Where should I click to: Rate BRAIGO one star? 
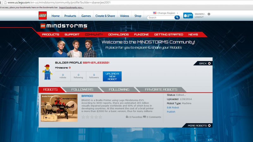(x=83, y=117)
